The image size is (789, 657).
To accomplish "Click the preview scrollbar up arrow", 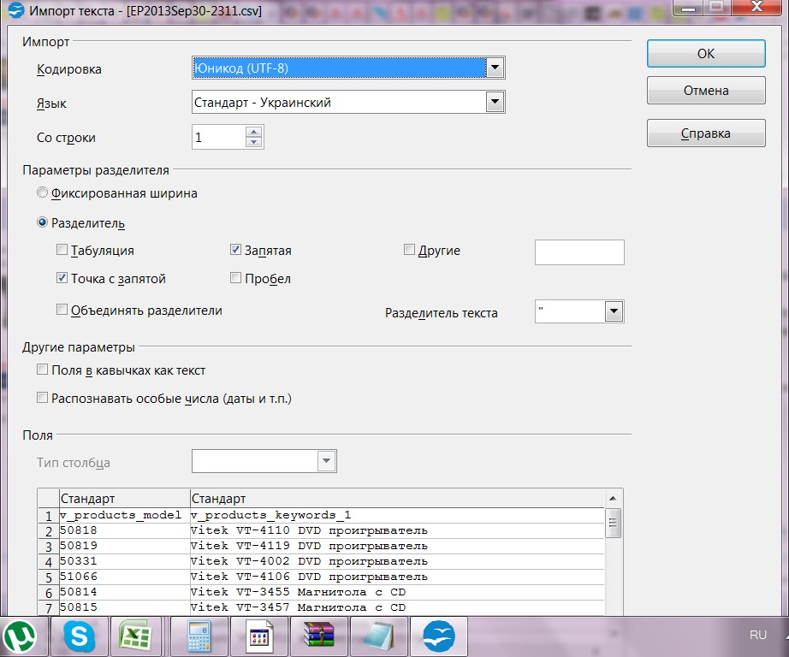I will (x=613, y=498).
